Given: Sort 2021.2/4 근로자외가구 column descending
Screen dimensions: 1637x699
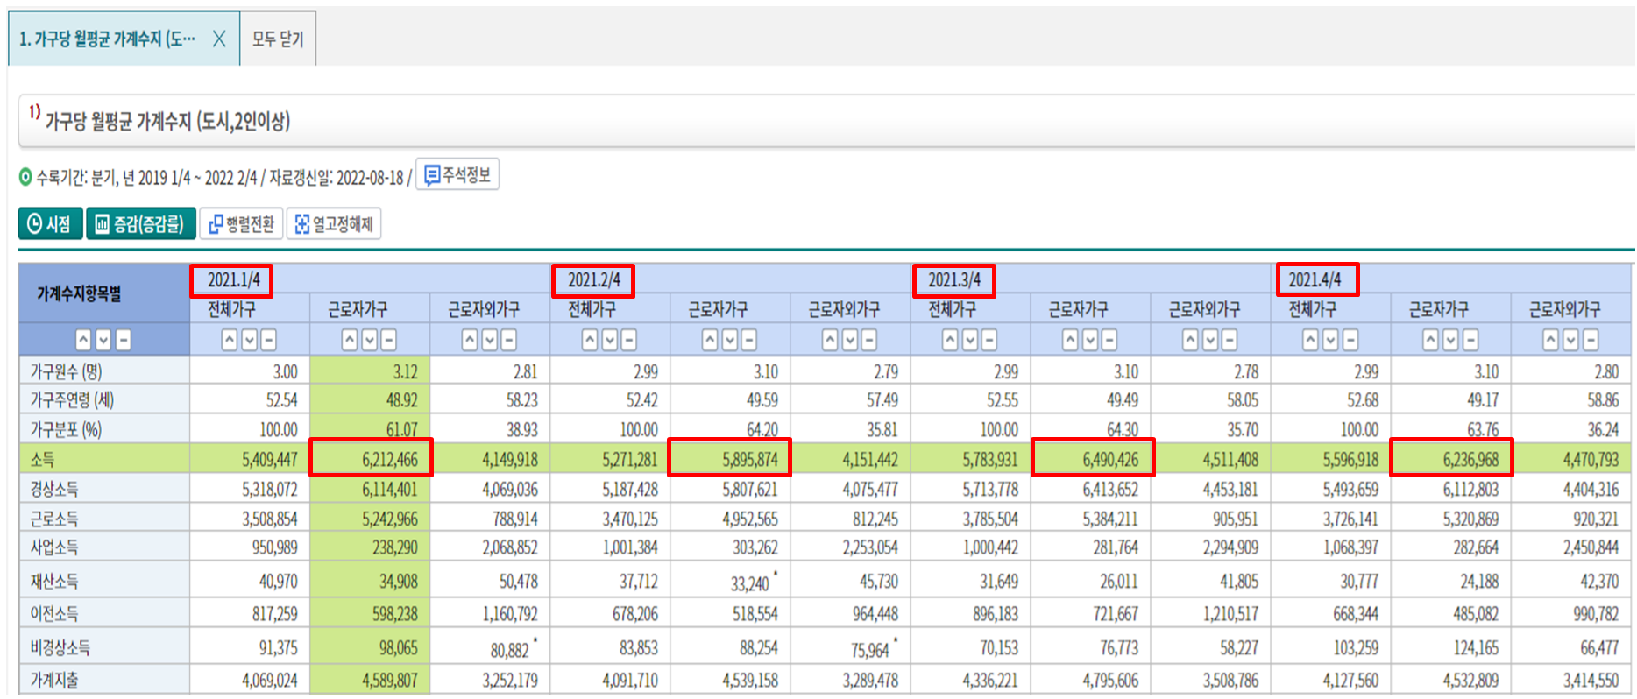Looking at the screenshot, I should [850, 340].
